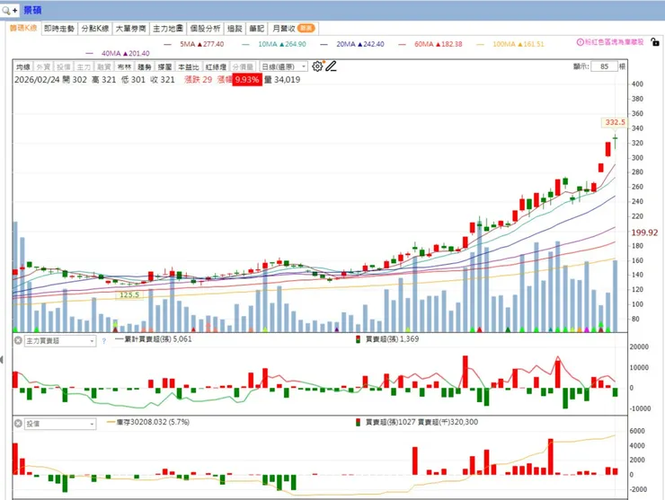
Task: Close the 投信 indicator panel
Action: click(18, 424)
